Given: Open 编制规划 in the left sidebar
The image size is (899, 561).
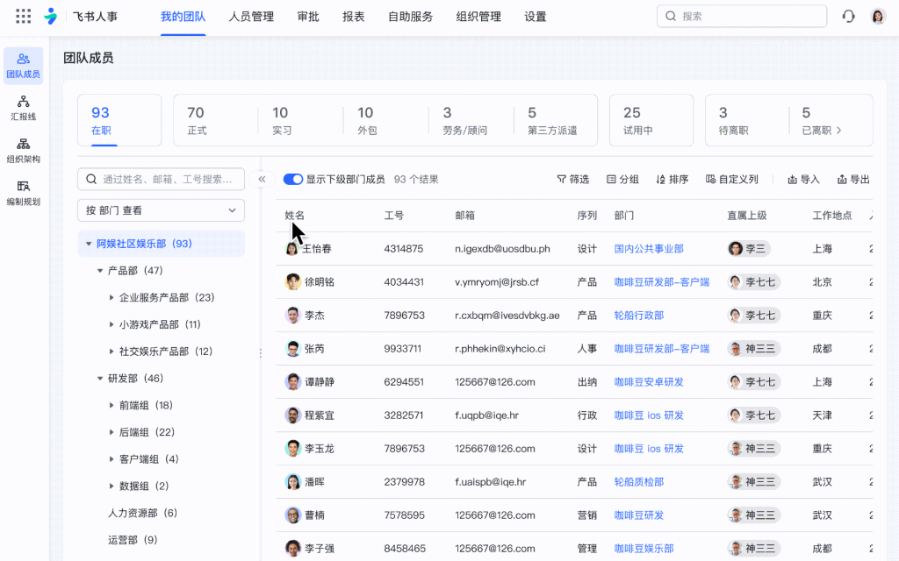Looking at the screenshot, I should [x=23, y=192].
